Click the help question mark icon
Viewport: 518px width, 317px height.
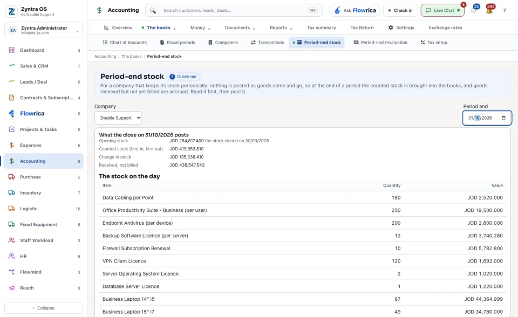[505, 11]
